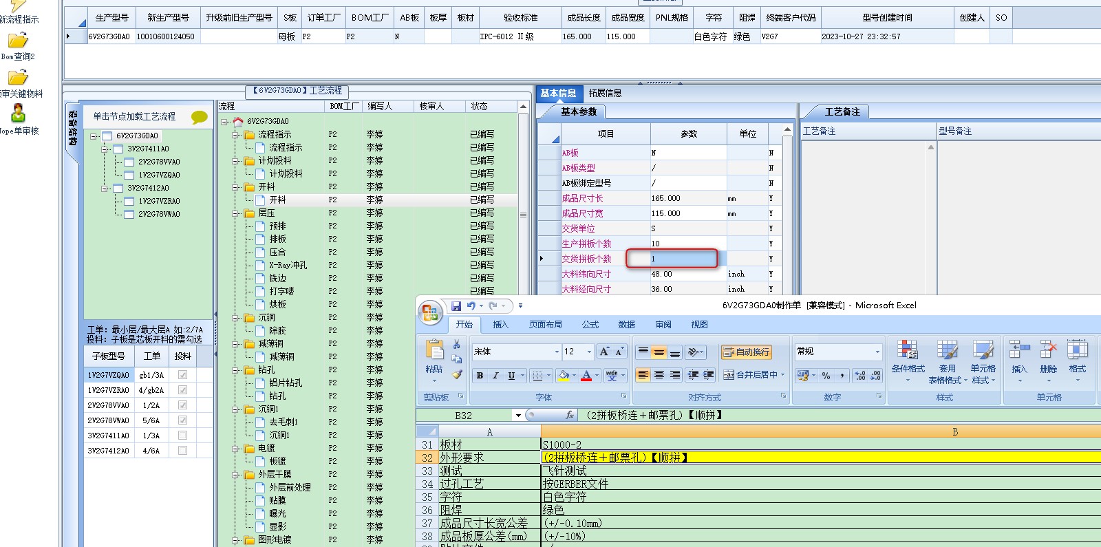Switch to the 页面布局 ribbon tab
This screenshot has width=1101, height=547.
click(x=545, y=325)
